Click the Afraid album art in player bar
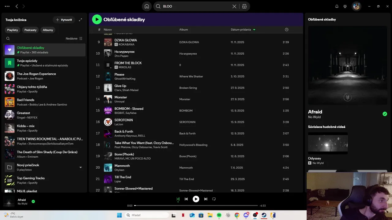The image size is (392, 220). click(x=9, y=202)
